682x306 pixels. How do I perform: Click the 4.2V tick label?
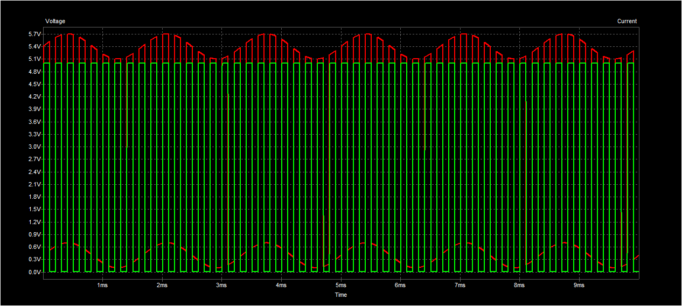pos(34,97)
